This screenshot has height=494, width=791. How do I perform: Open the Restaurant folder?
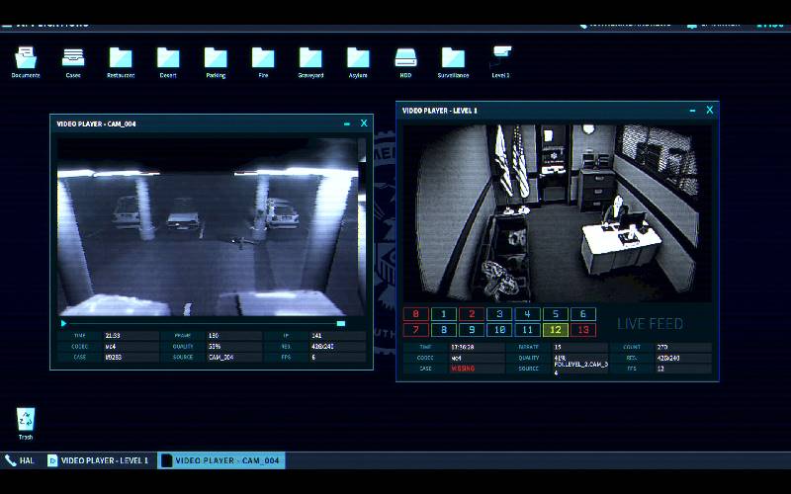click(x=121, y=58)
